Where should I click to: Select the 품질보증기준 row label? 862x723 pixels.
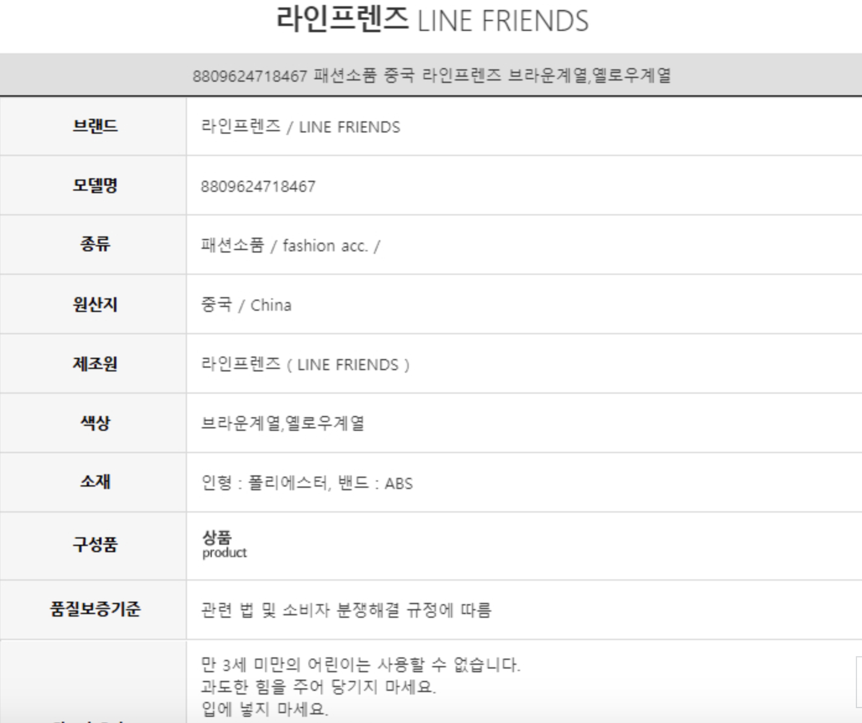pyautogui.click(x=95, y=609)
